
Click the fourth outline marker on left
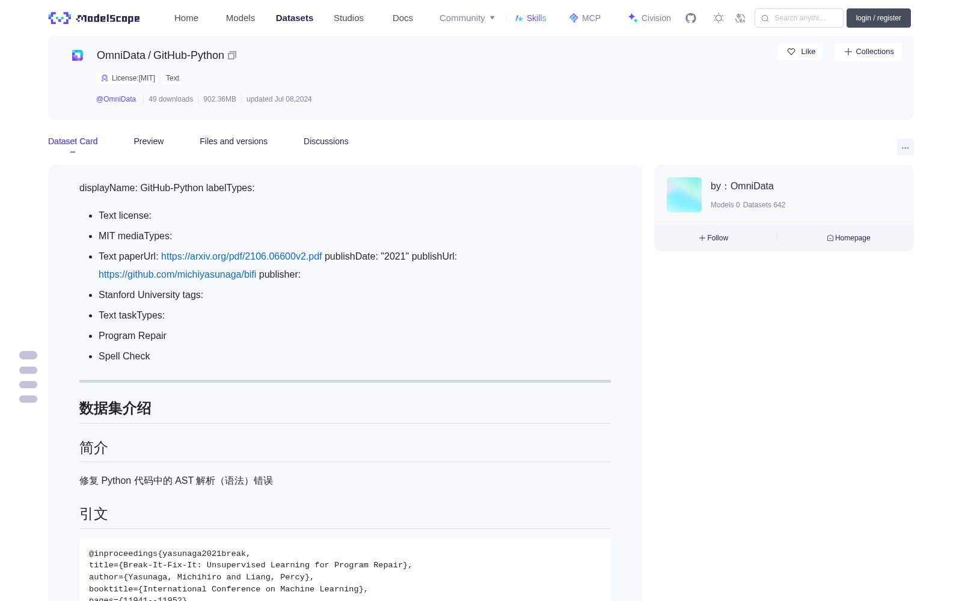28,399
